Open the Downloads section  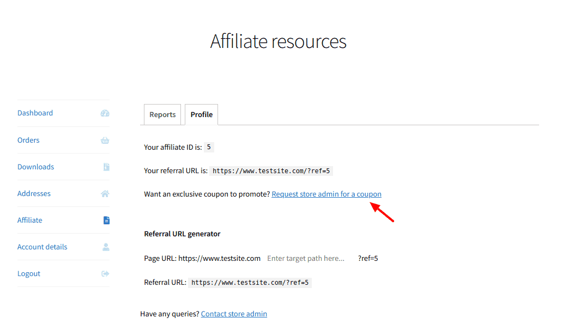coord(36,167)
